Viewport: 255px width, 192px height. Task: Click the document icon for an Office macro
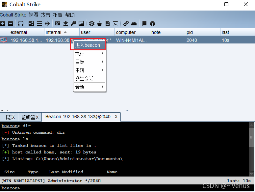pos(108,24)
